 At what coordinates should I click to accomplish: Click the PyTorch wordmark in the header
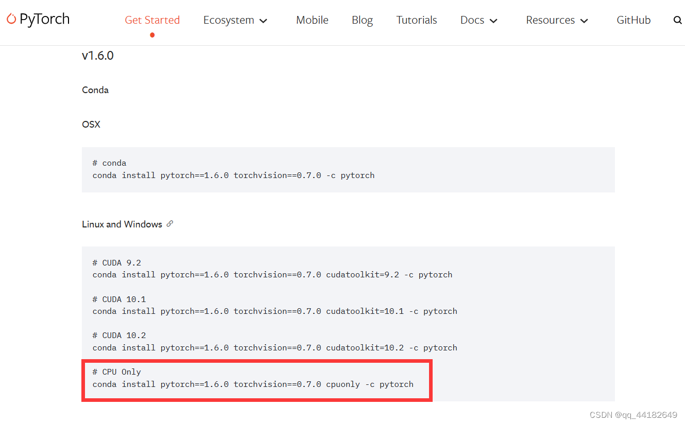44,19
